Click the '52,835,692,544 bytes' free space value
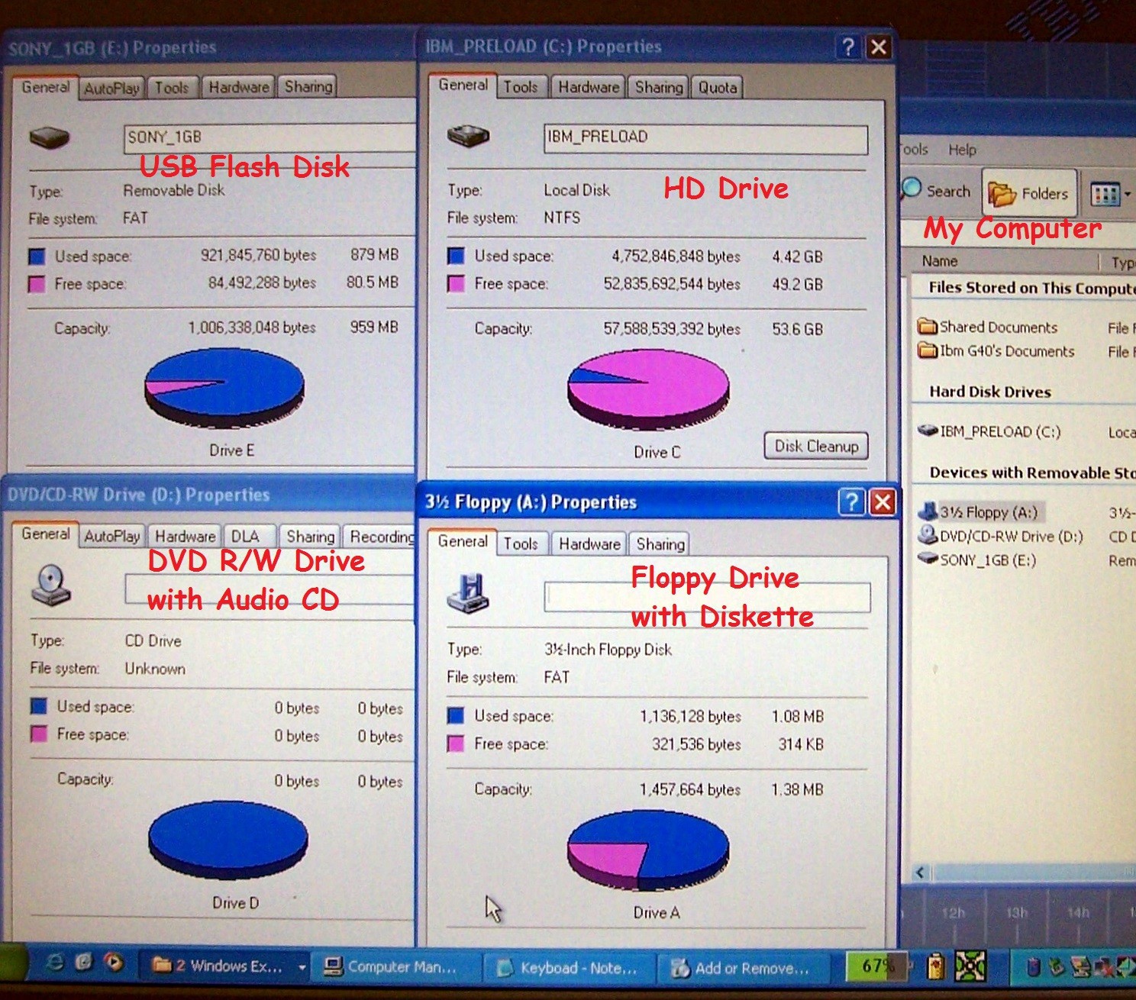The height and width of the screenshot is (1000, 1136). click(672, 284)
